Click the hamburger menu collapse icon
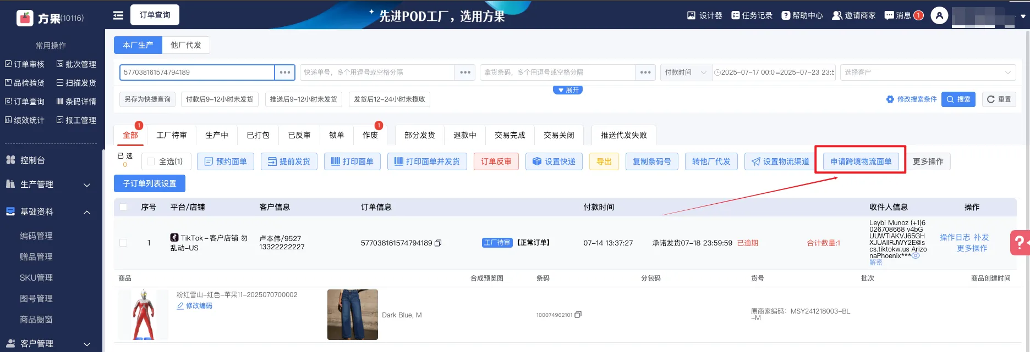Viewport: 1030px width, 352px height. (x=118, y=15)
